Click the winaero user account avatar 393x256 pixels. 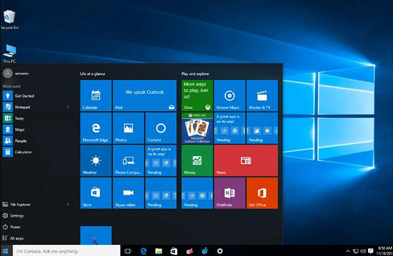pyautogui.click(x=8, y=73)
